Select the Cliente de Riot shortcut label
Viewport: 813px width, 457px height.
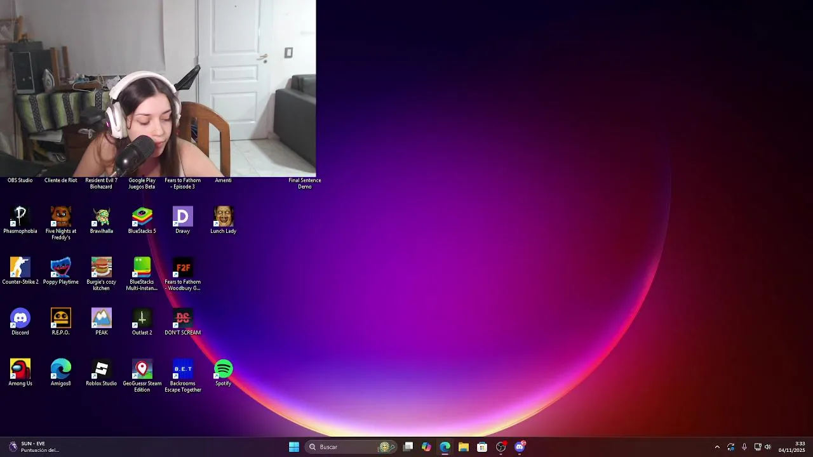pos(61,180)
